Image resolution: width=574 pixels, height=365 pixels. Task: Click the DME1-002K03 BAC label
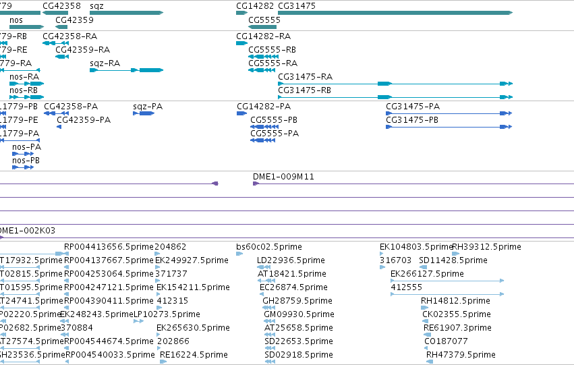click(28, 231)
